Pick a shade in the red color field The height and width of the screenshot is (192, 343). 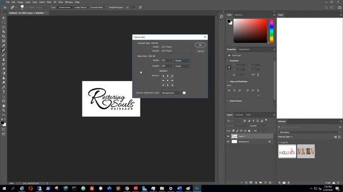(250, 31)
